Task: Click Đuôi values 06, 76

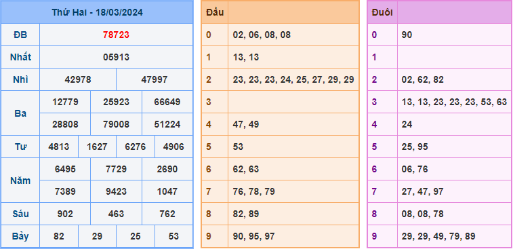Action: [x=415, y=169]
